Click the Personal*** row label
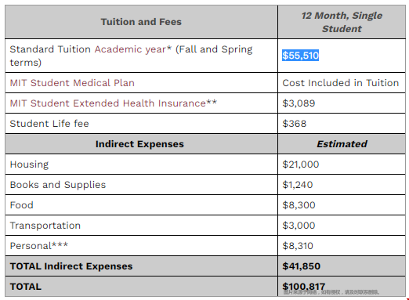The image size is (409, 300). [x=39, y=246]
